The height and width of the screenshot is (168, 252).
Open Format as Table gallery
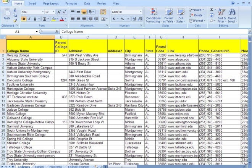coord(169,16)
